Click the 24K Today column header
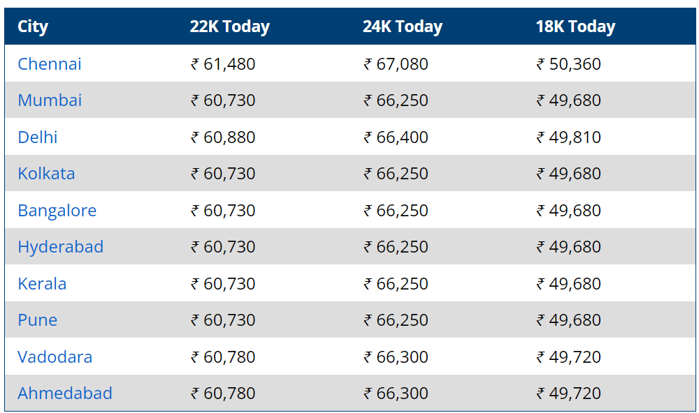 point(403,27)
